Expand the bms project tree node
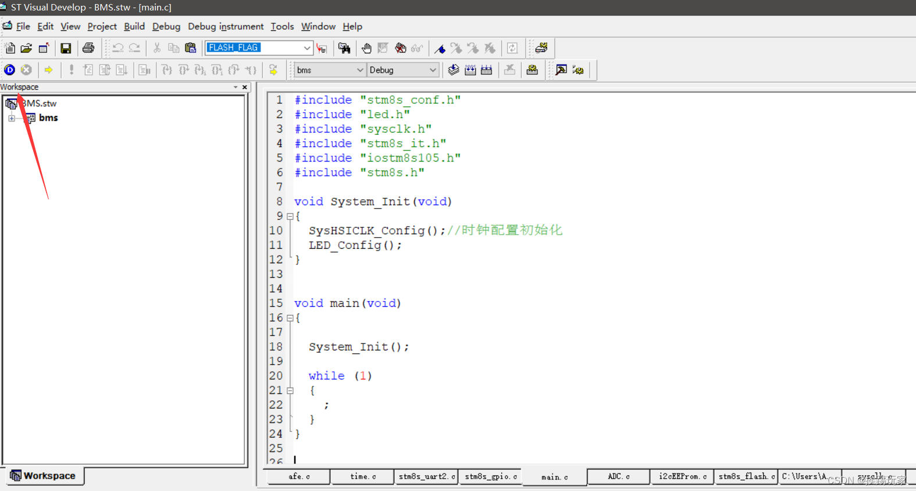Viewport: 916px width, 491px height. [x=12, y=118]
